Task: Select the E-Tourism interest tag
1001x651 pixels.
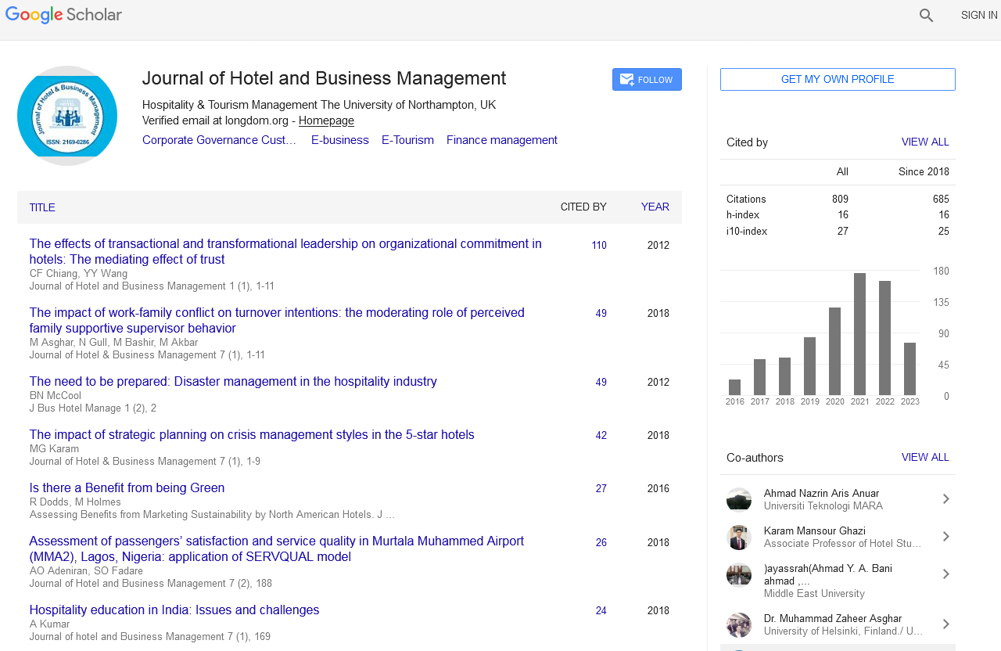Action: tap(407, 140)
